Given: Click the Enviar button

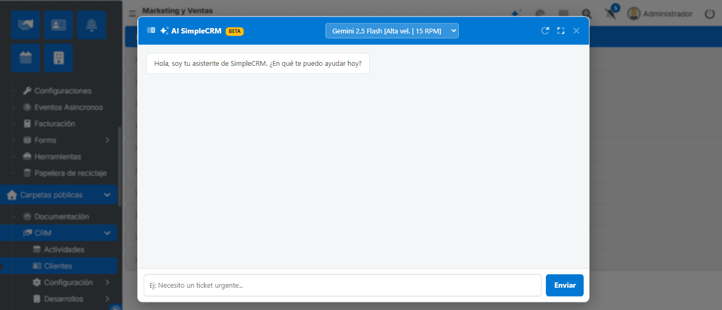Looking at the screenshot, I should pyautogui.click(x=565, y=285).
